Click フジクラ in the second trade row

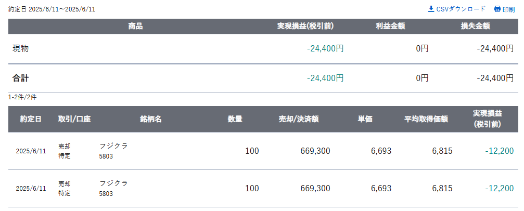[113, 183]
